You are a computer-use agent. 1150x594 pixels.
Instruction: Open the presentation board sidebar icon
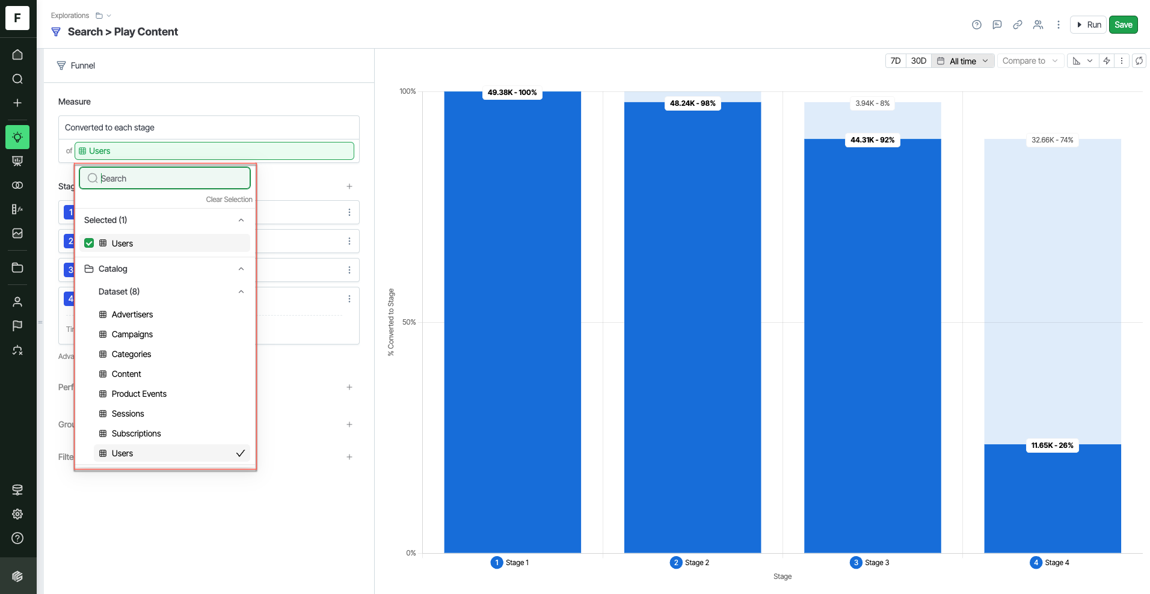coord(17,161)
